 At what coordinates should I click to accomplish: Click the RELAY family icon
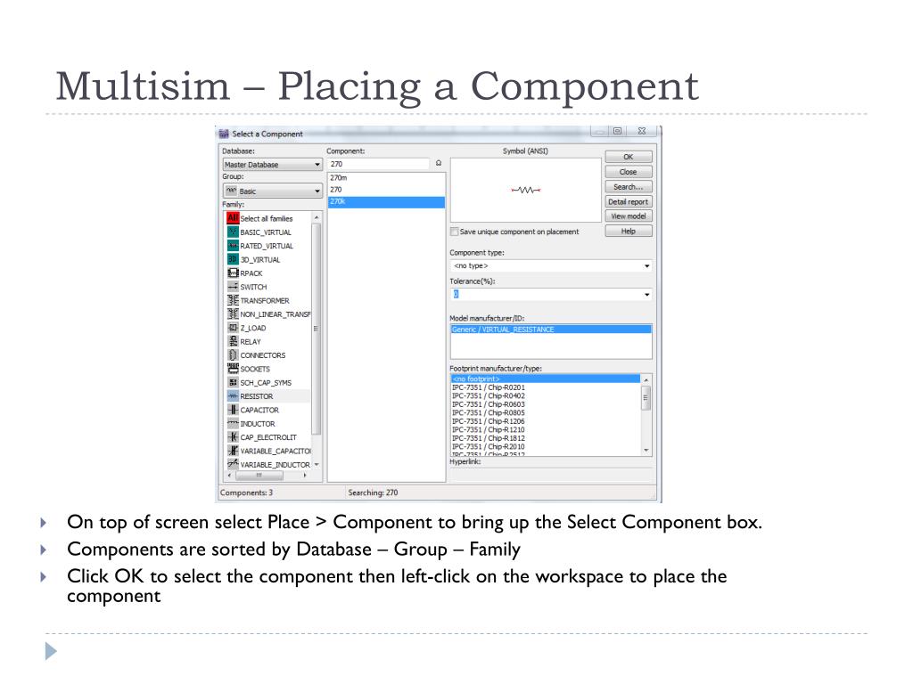pos(233,341)
